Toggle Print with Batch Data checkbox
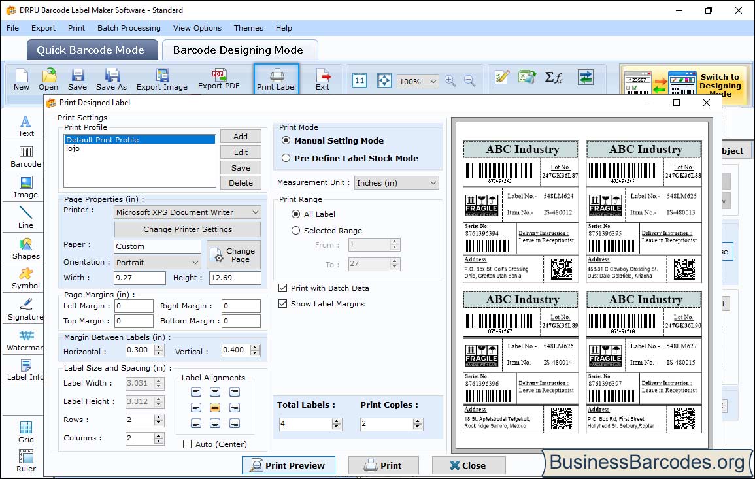The image size is (755, 479). coord(282,288)
